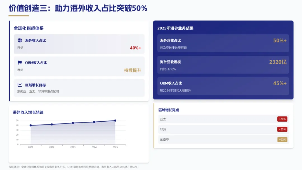The width and height of the screenshot is (302, 170).
Task: Click the 东南亚 row label
Action: tap(164, 140)
